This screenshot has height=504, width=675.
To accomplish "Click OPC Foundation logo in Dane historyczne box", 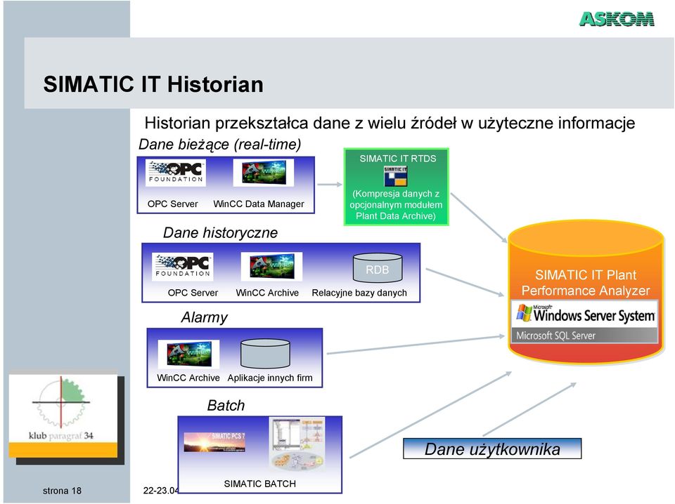I will 183,267.
